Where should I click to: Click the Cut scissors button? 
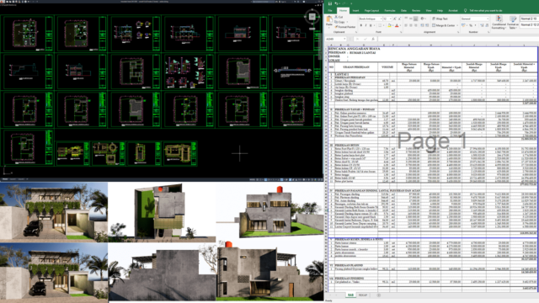[339, 17]
